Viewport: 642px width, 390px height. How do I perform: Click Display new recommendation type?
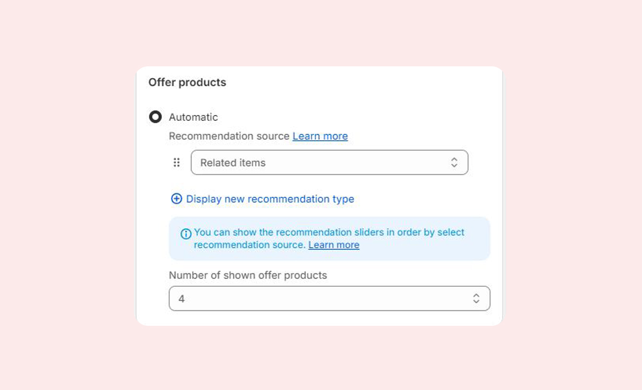click(270, 199)
